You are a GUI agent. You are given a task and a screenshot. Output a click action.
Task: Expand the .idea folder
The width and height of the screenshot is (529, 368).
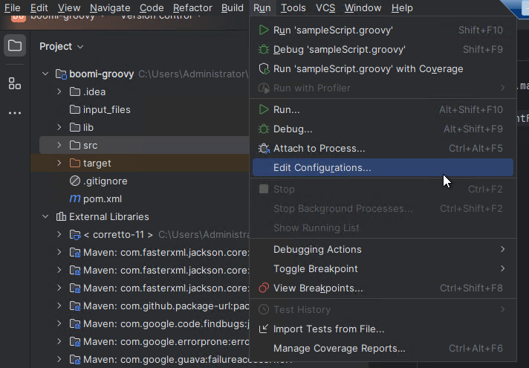[x=59, y=91]
